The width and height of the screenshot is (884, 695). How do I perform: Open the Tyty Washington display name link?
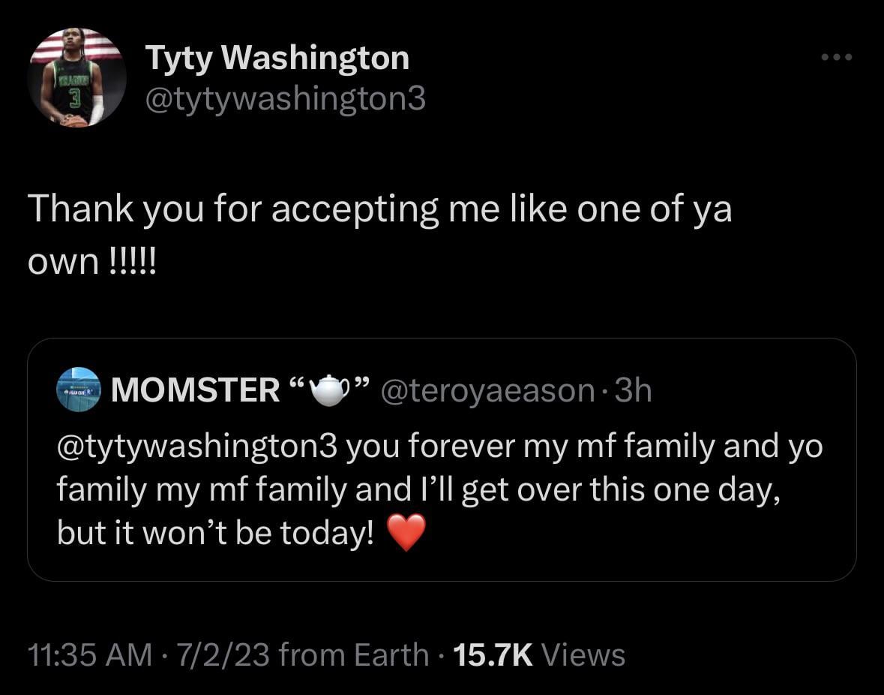277,59
